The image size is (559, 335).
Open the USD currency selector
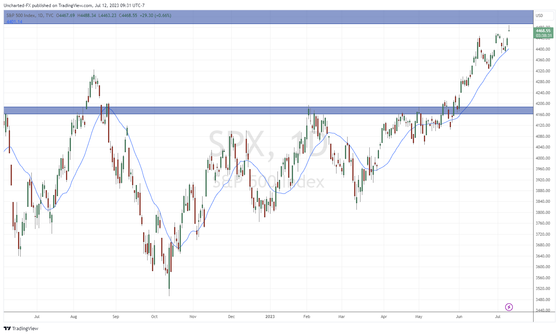544,16
